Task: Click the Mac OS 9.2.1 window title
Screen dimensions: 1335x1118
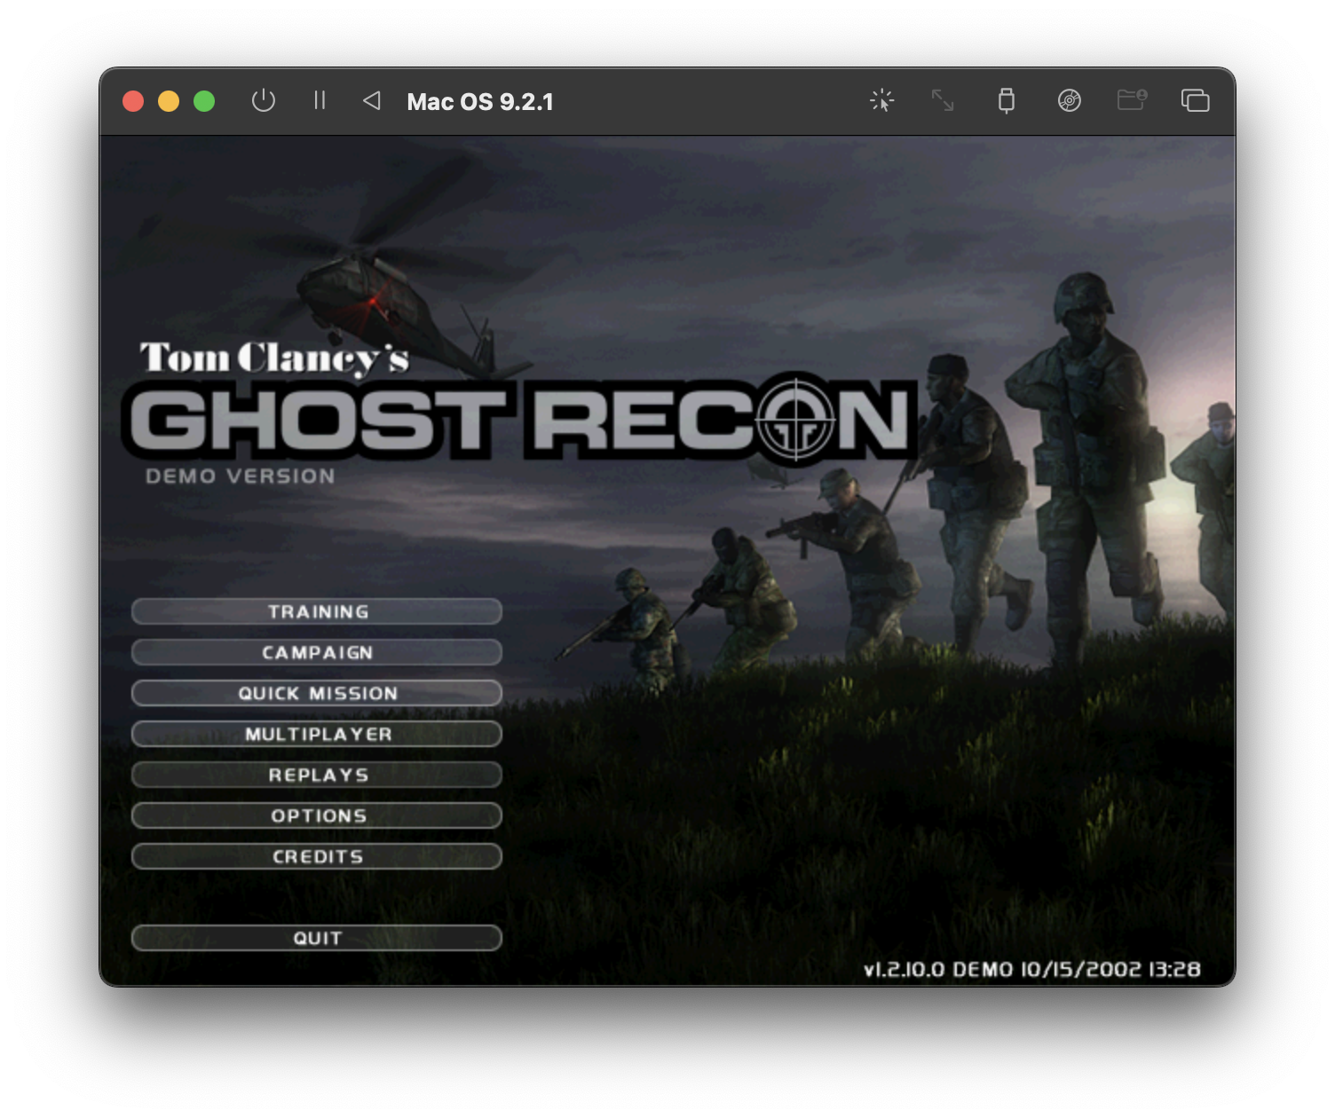Action: click(x=480, y=102)
